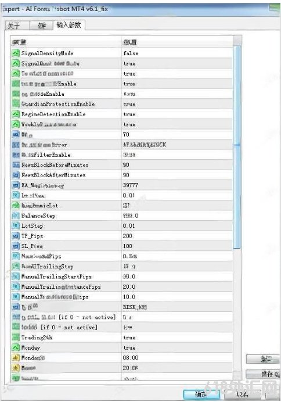Edit the EA_Magic value field 39777
This screenshot has width=281, height=402.
click(177, 185)
